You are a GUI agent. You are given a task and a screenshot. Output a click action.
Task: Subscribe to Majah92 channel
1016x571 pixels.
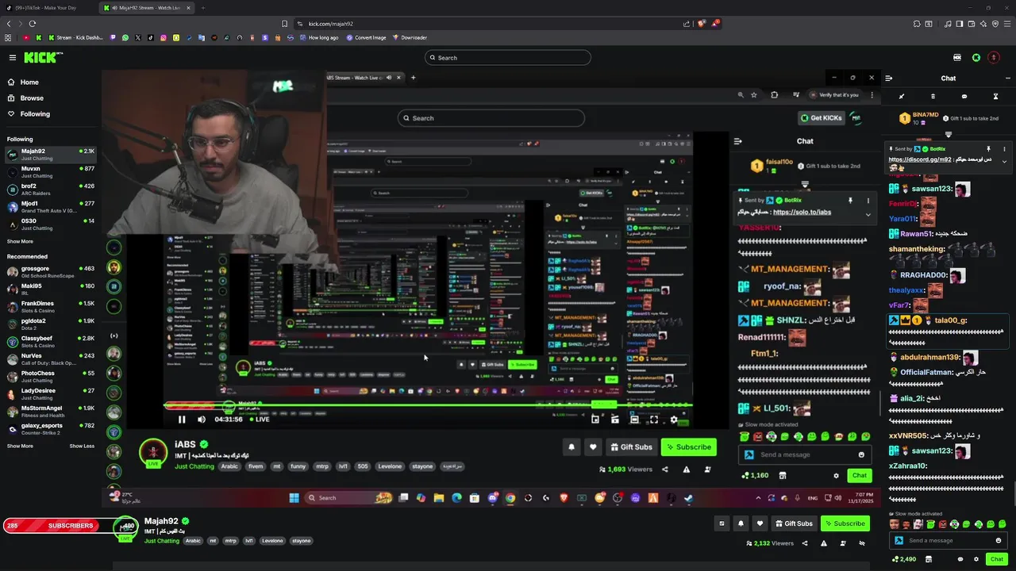coord(845,523)
